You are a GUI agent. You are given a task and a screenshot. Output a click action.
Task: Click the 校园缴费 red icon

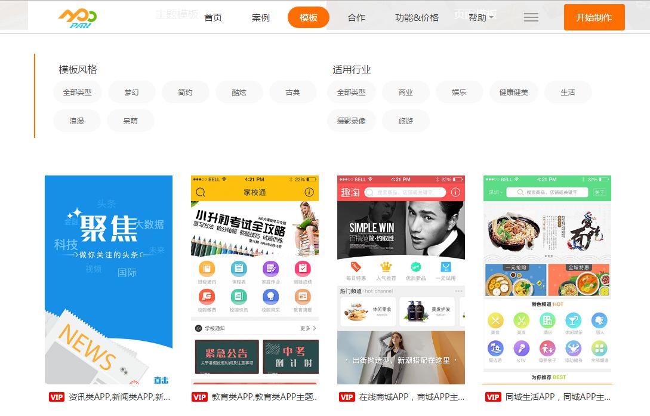(x=207, y=296)
